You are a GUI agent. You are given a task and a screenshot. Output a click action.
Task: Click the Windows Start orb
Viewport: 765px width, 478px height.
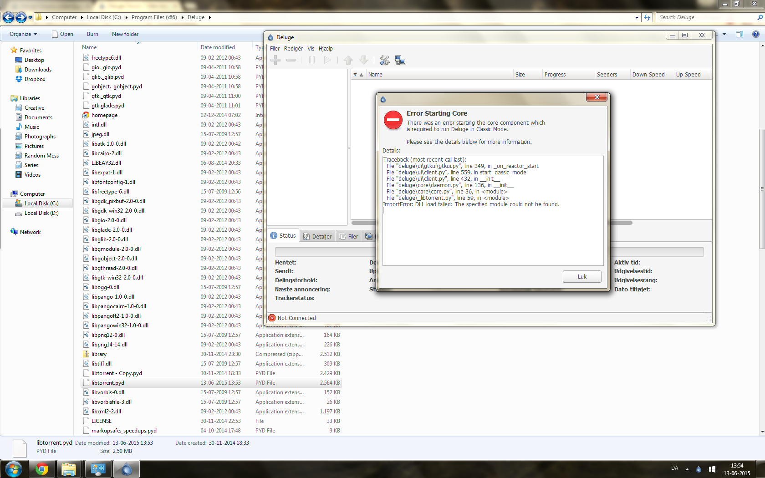[x=13, y=469]
